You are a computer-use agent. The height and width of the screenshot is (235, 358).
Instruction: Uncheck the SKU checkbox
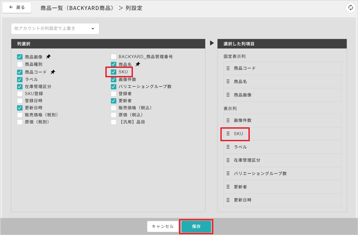[x=113, y=72]
